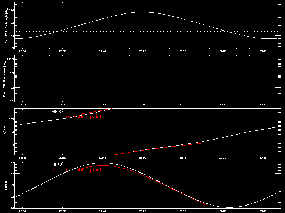Click the -20 tick label on Latitude axis
The width and height of the screenshot is (285, 213).
tap(11, 197)
